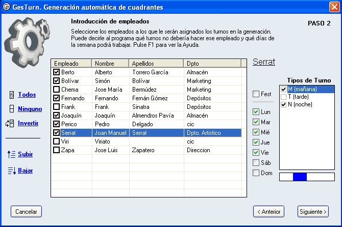This screenshot has height=227, width=342.
Task: Sort by the Apellidos column header
Action: click(x=156, y=64)
